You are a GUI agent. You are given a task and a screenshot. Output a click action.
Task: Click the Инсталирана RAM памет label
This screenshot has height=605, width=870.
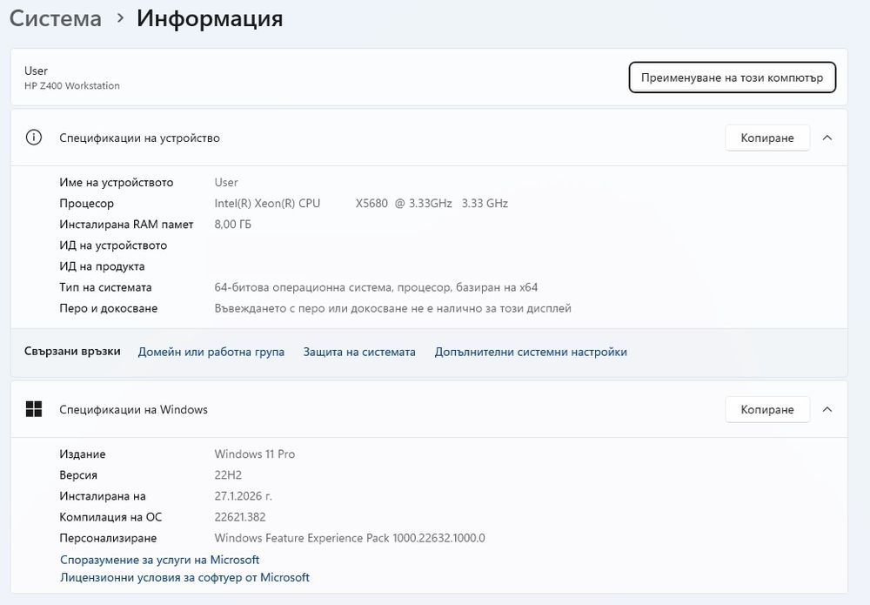tap(126, 225)
